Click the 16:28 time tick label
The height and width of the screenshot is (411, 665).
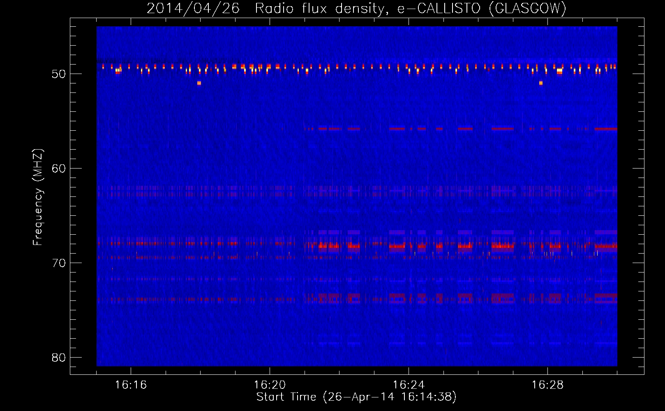(547, 385)
